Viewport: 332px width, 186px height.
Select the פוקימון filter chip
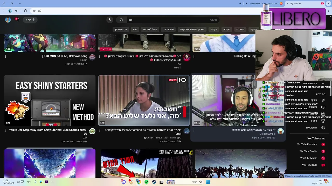coord(227,29)
